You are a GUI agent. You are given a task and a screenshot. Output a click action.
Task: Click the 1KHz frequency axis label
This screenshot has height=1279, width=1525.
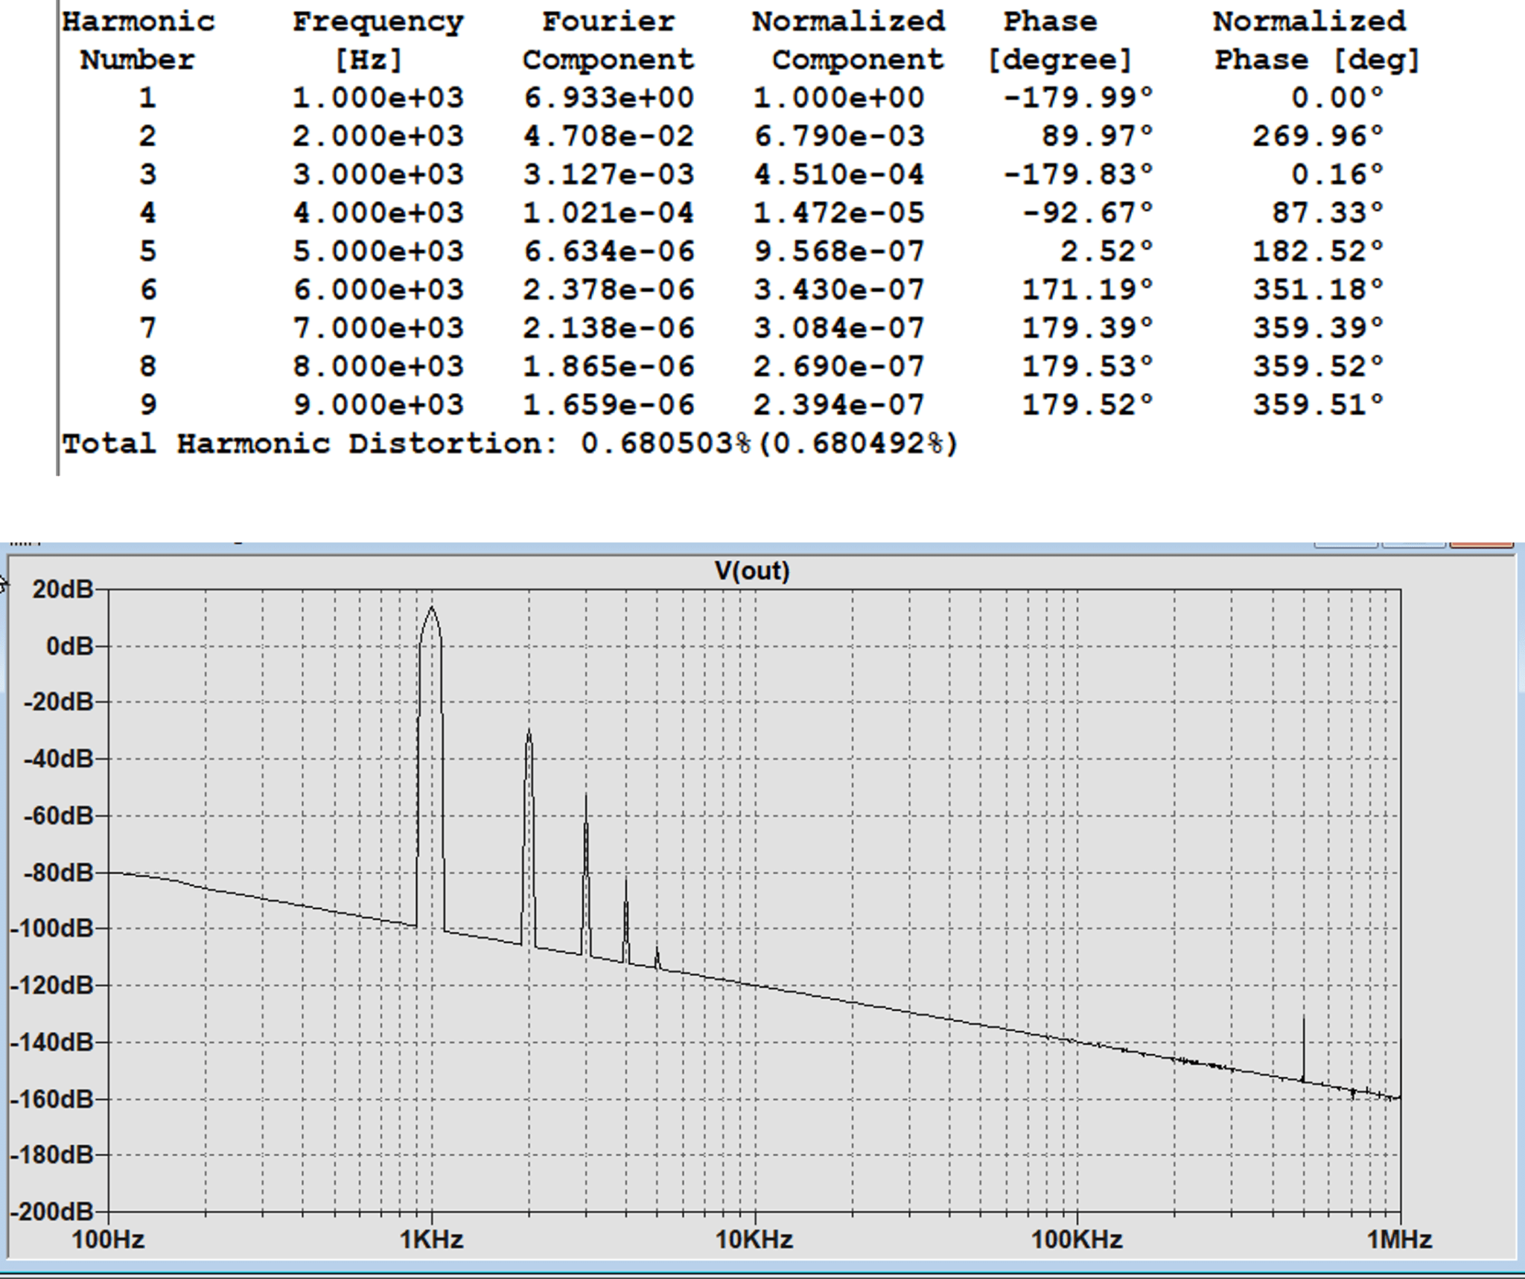[431, 1240]
